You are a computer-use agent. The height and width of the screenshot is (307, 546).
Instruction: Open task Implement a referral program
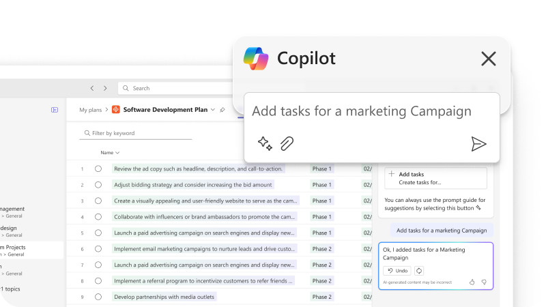[x=203, y=281]
